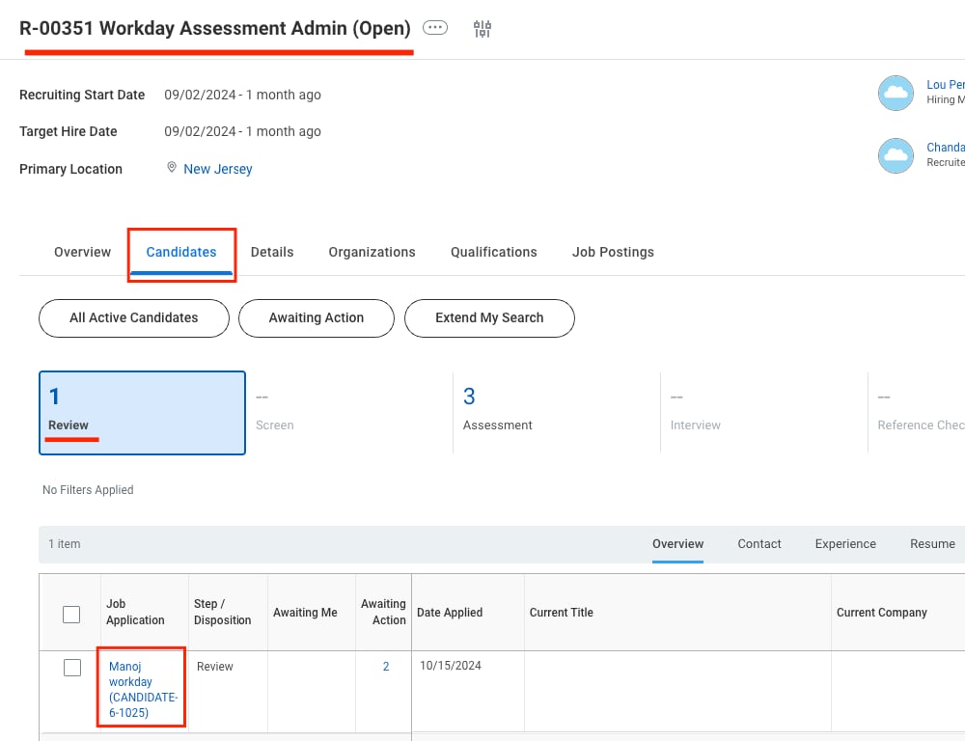
Task: Select the Interview stage card
Action: [x=763, y=413]
